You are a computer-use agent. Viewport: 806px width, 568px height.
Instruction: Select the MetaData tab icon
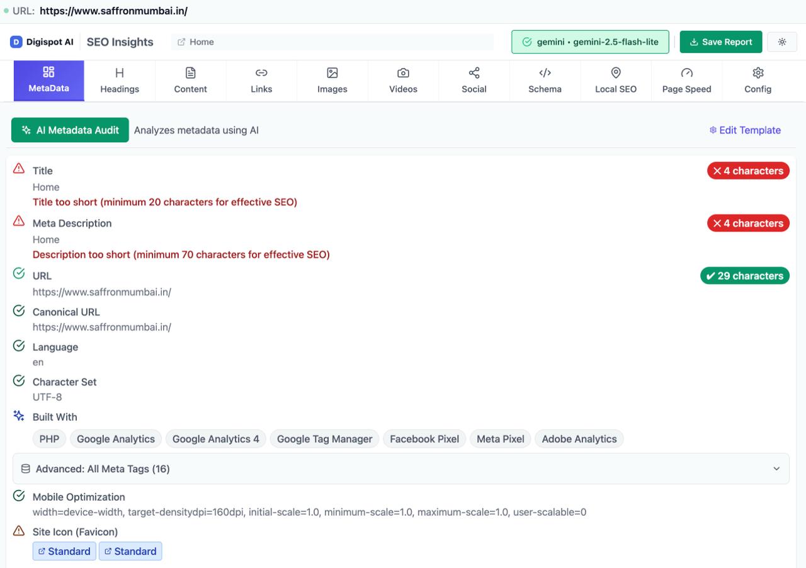point(48,72)
